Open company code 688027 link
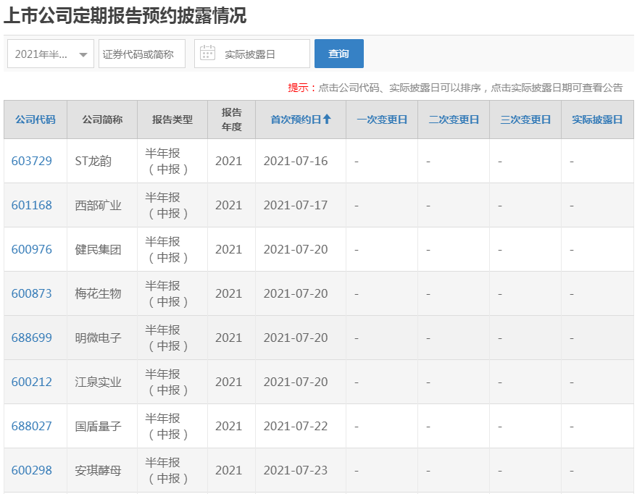The width and height of the screenshot is (637, 494). pyautogui.click(x=32, y=427)
